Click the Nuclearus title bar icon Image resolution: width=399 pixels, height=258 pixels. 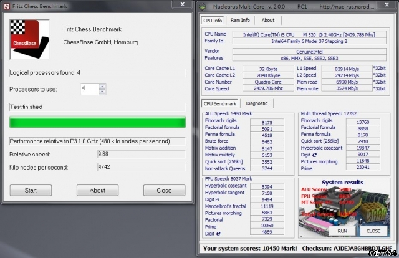click(203, 7)
